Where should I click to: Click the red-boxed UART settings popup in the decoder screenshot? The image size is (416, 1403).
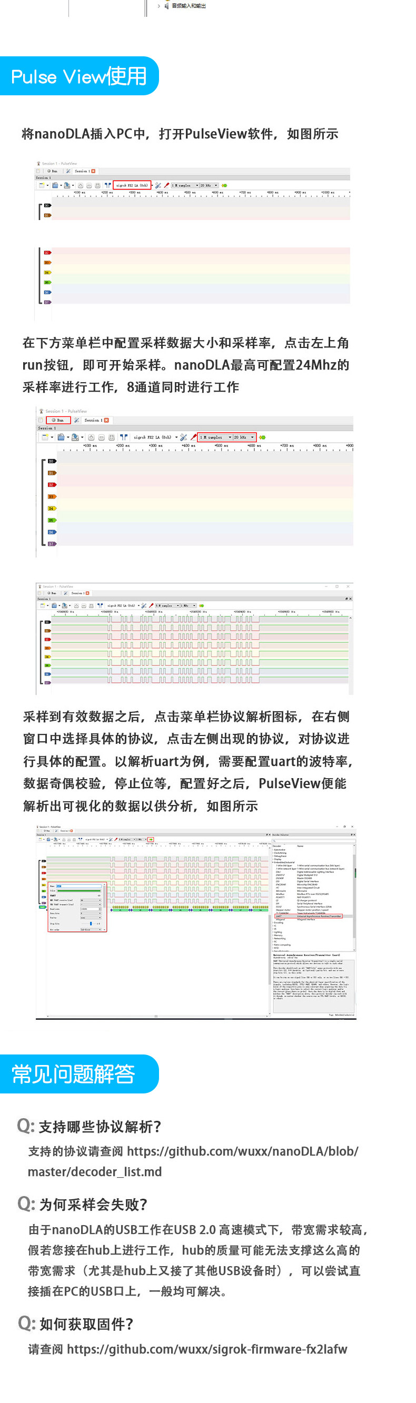[76, 908]
